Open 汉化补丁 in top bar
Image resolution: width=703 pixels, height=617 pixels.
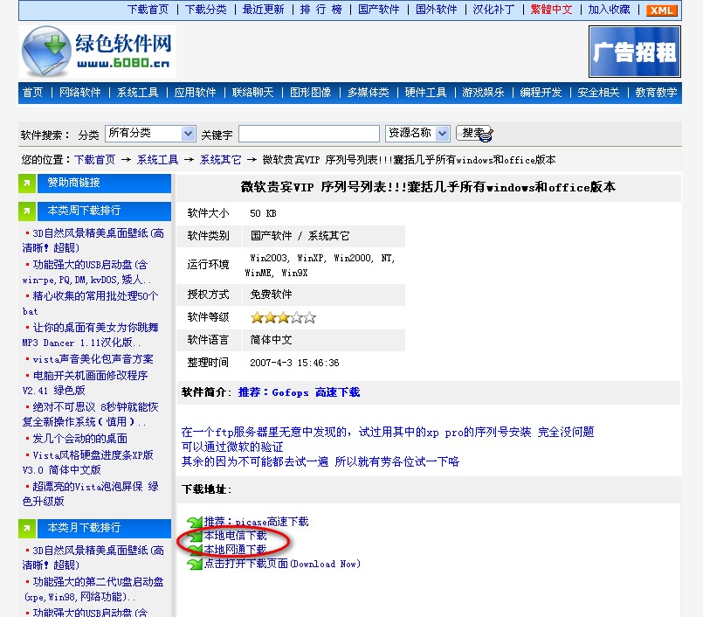click(x=493, y=10)
